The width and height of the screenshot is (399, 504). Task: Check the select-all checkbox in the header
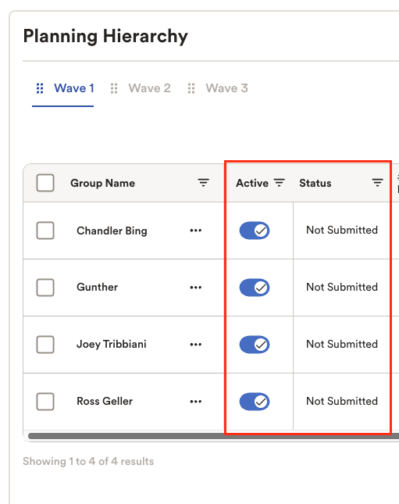click(45, 183)
